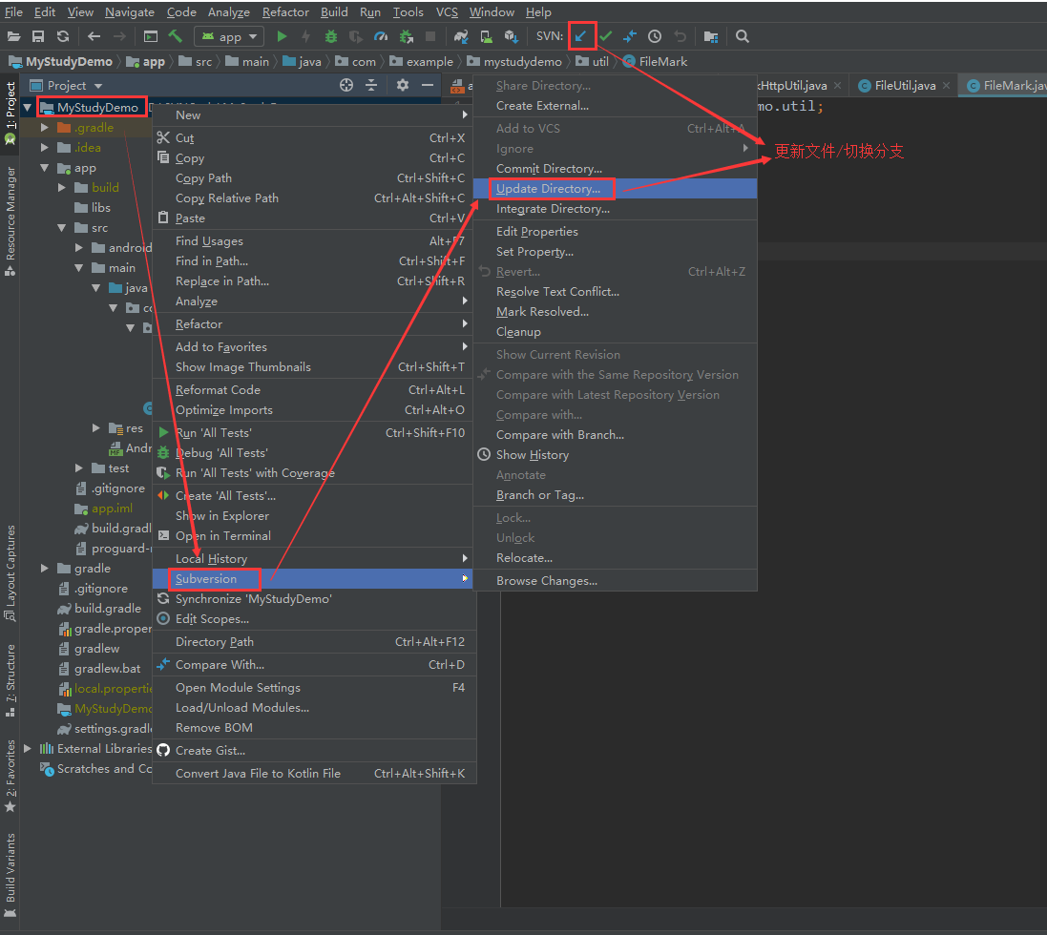
Task: Click Browse Changes... entry
Action: tap(615, 581)
